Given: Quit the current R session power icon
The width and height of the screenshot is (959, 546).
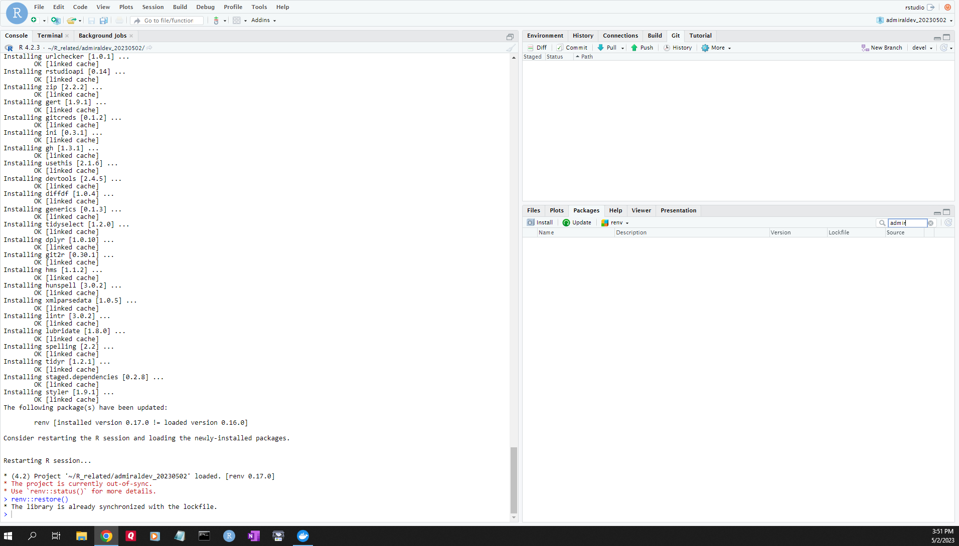Looking at the screenshot, I should (947, 7).
